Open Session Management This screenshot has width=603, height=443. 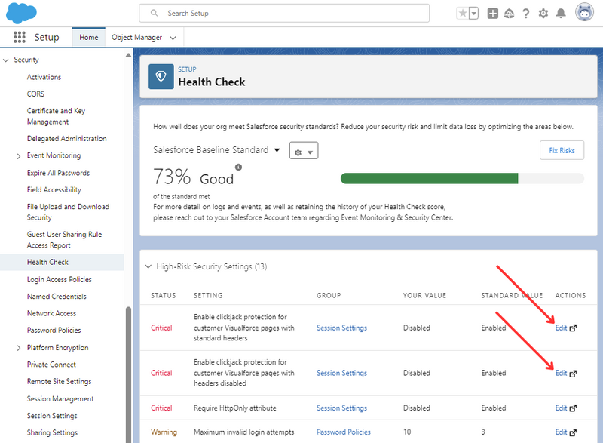tap(60, 399)
